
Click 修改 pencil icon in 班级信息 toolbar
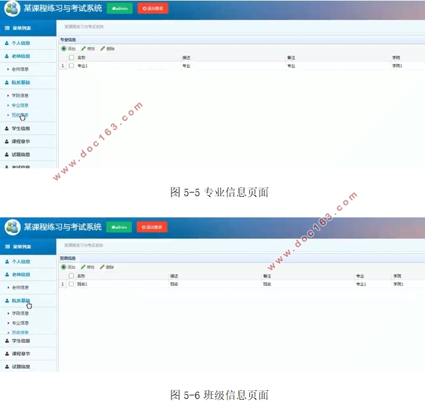(x=83, y=267)
